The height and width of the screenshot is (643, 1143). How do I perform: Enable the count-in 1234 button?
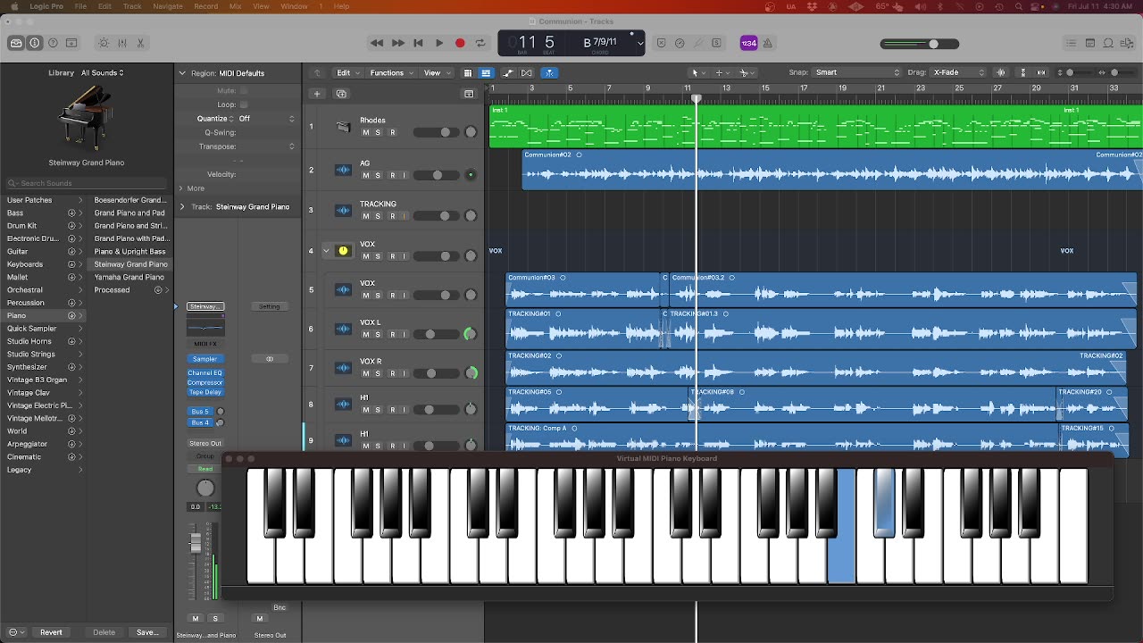coord(748,43)
